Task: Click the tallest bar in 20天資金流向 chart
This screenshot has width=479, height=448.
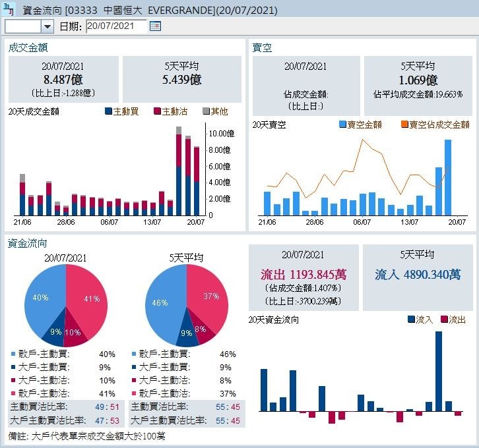Action: (439, 372)
